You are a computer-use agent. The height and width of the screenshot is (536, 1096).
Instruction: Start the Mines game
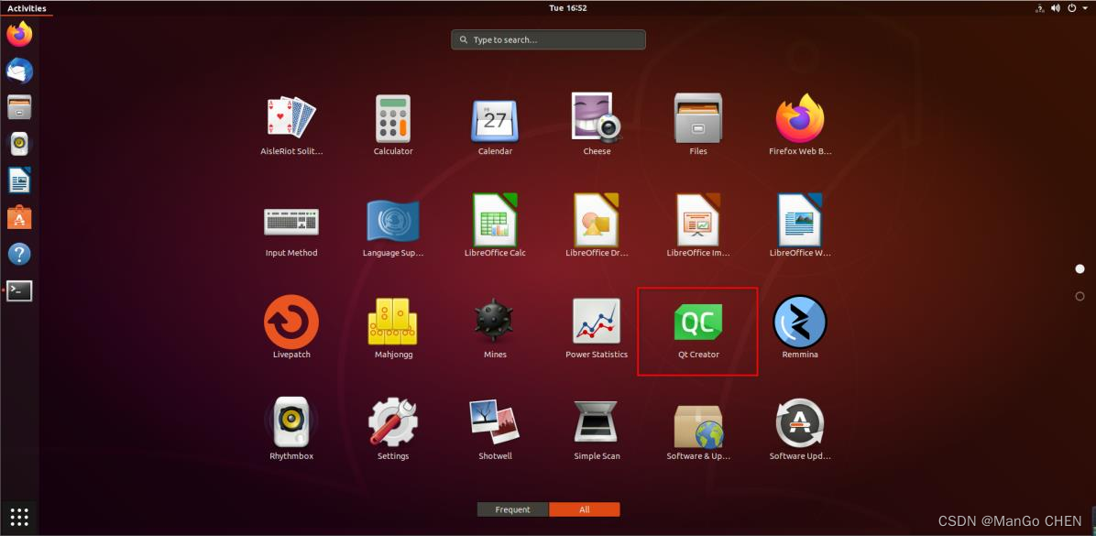tap(495, 322)
